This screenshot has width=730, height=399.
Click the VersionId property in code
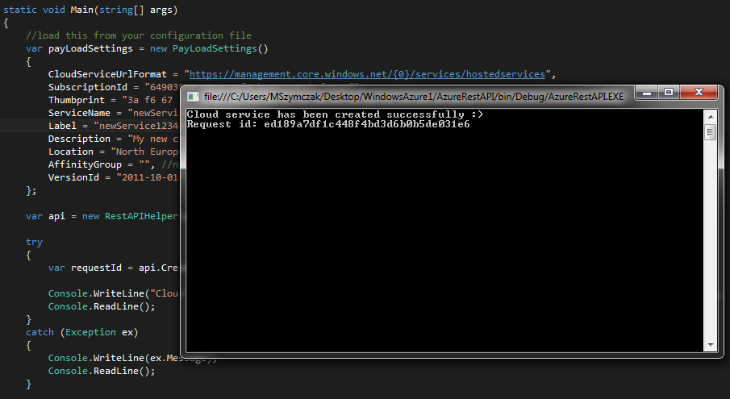[73, 177]
